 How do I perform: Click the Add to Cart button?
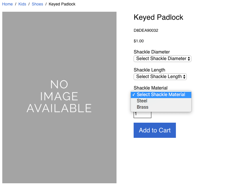(x=154, y=130)
